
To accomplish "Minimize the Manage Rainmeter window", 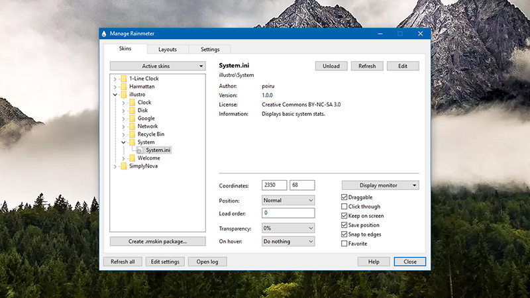I will coord(380,34).
